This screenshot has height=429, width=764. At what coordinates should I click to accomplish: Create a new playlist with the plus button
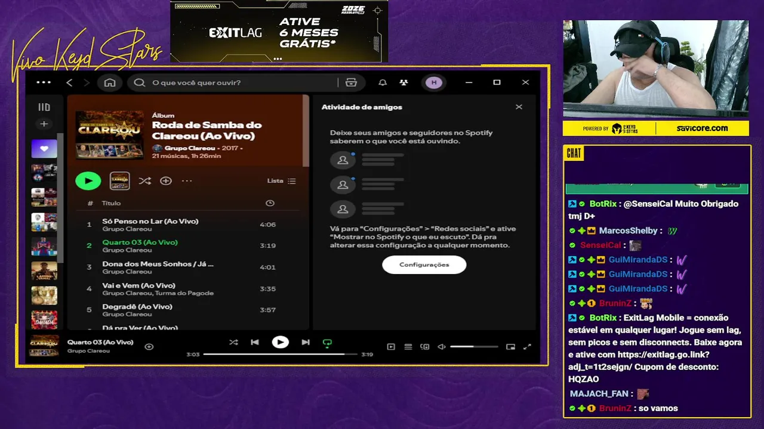point(44,124)
